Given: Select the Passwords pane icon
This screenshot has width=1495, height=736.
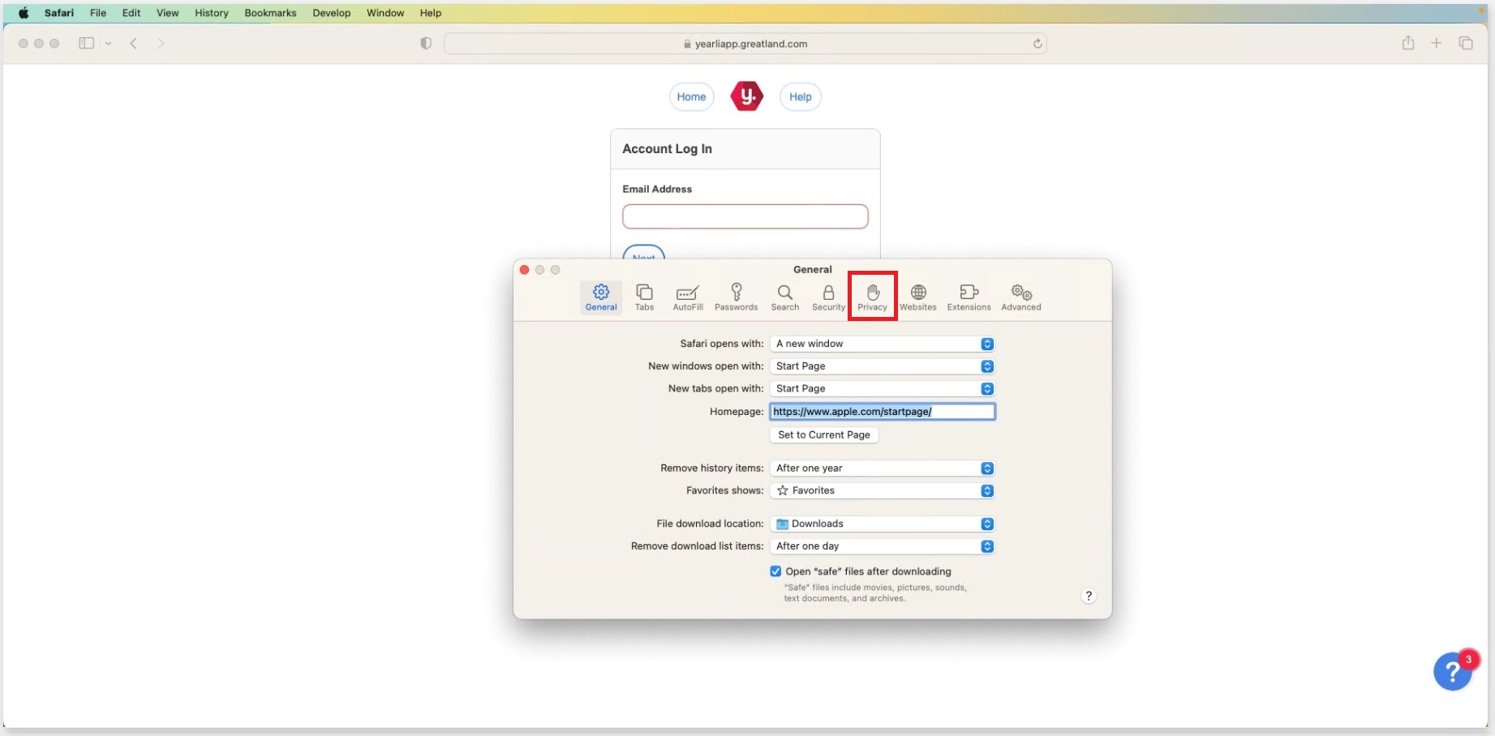Looking at the screenshot, I should tap(736, 297).
